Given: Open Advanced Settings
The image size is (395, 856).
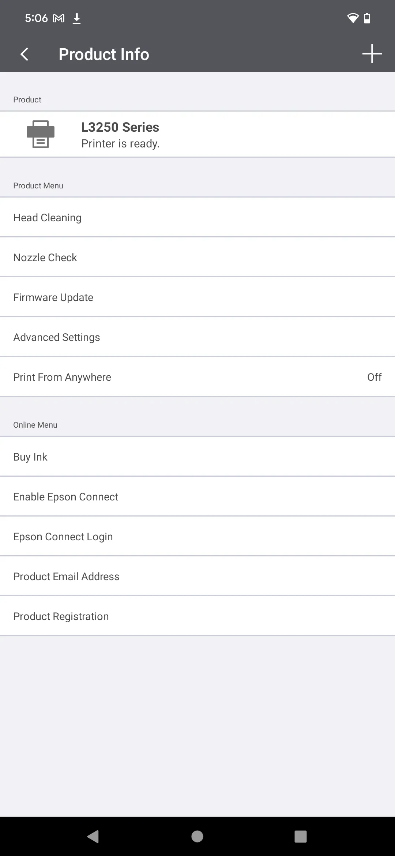Looking at the screenshot, I should point(197,337).
